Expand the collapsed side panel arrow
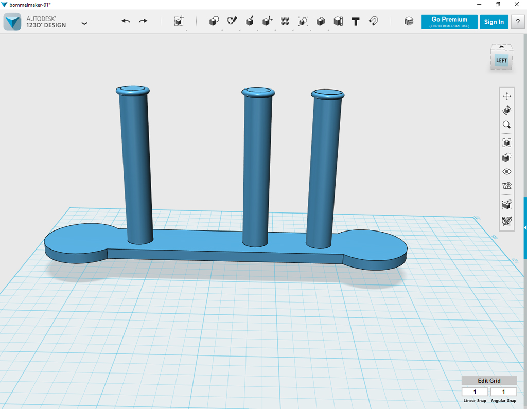The image size is (527, 409). tap(525, 228)
